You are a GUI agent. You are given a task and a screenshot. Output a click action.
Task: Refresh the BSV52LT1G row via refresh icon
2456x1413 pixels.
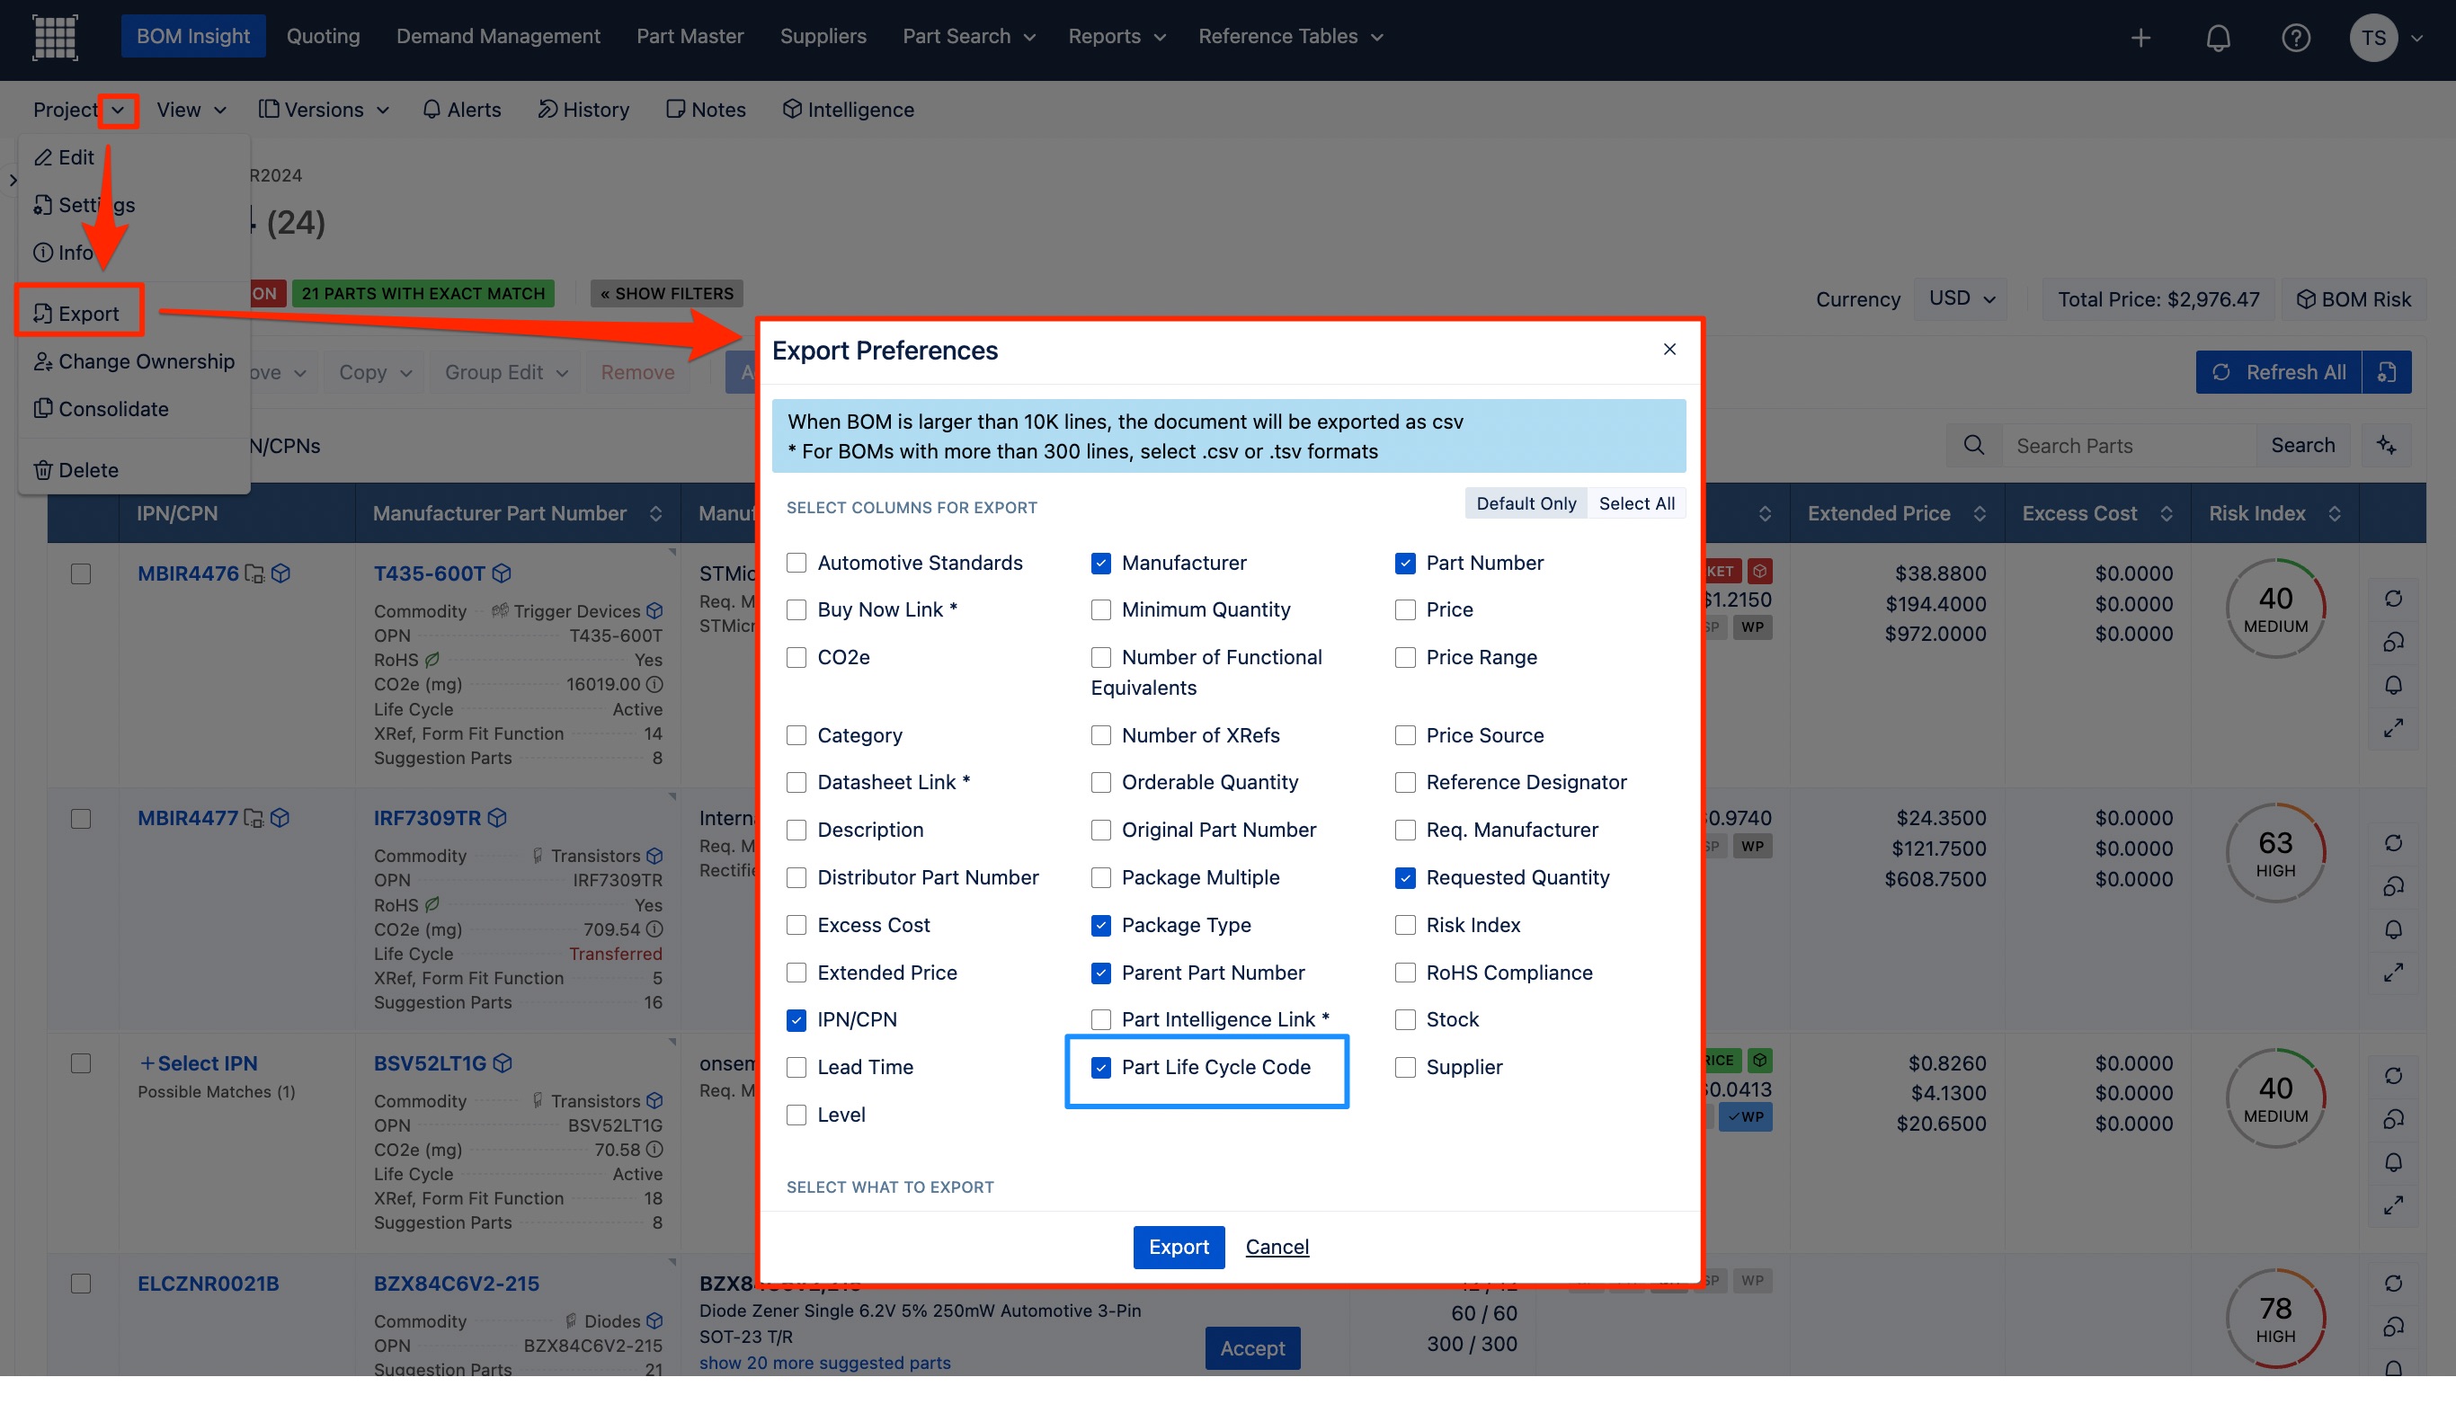click(x=2394, y=1075)
